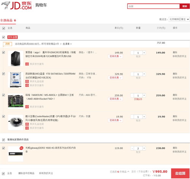Click the aigo case quantity field
This screenshot has width=190, height=179.
[138, 53]
